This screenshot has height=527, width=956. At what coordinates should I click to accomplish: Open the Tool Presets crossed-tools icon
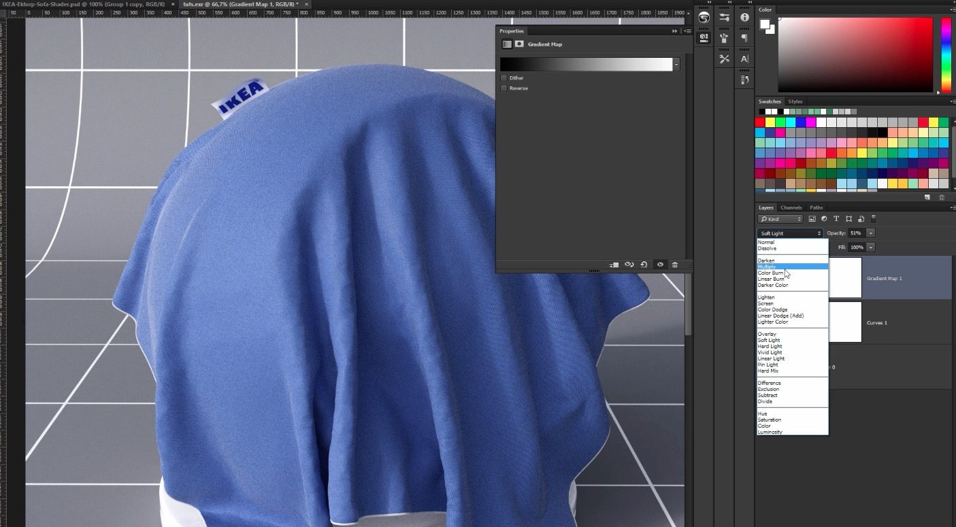click(x=724, y=58)
